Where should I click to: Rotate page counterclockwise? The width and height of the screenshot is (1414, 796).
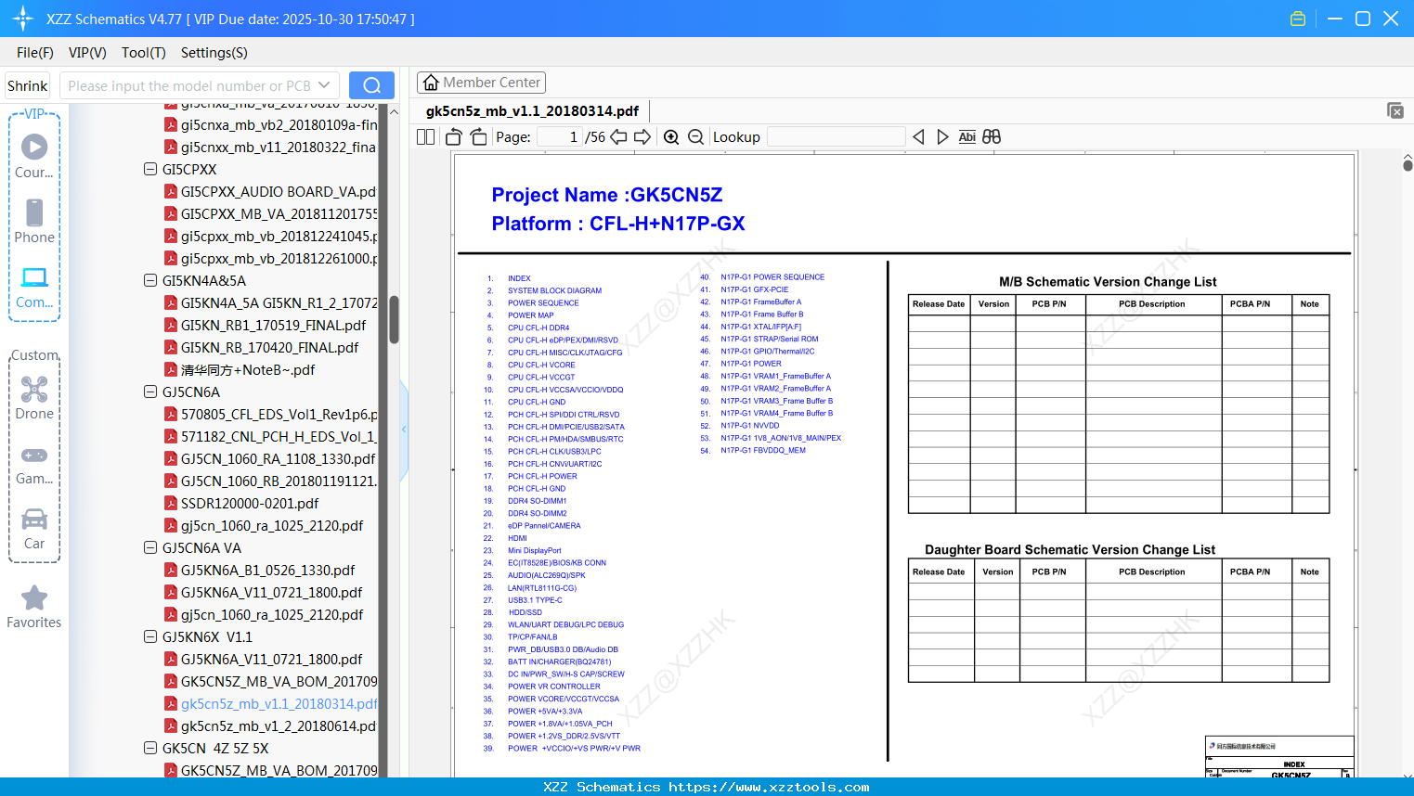pos(454,136)
